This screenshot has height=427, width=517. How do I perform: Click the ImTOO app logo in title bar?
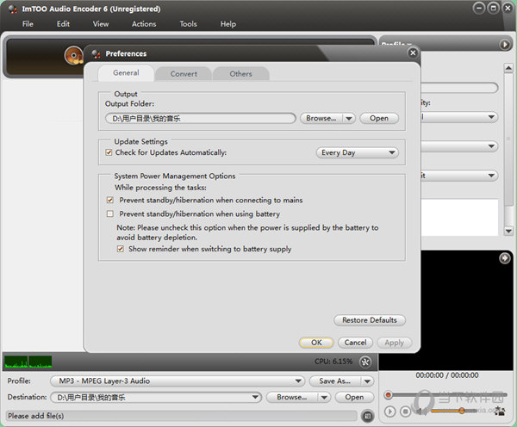[13, 9]
